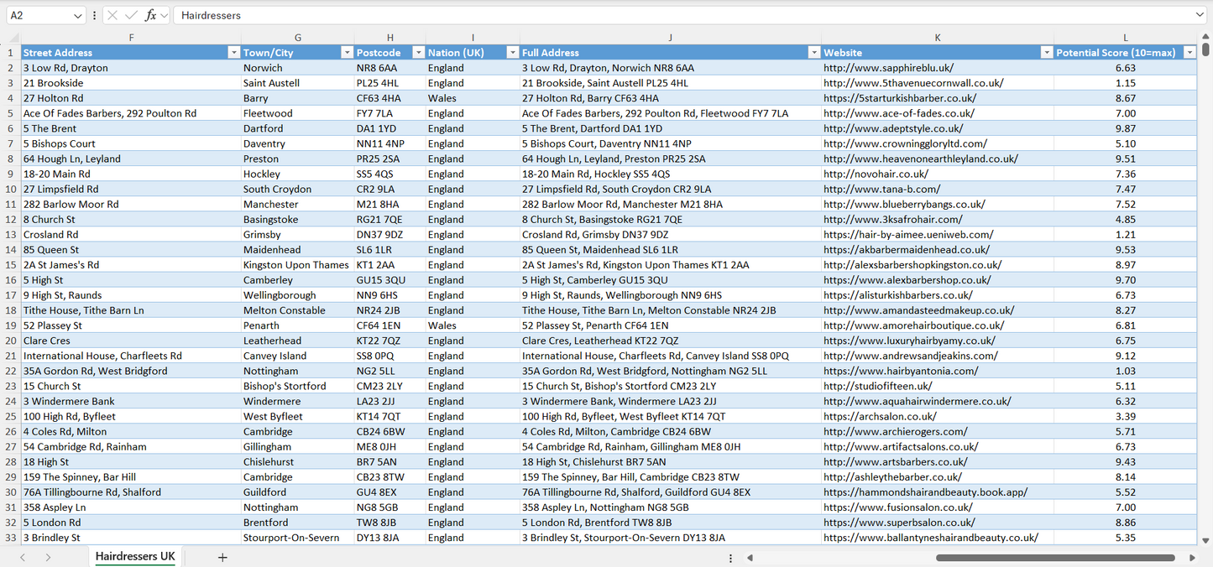Open link http://www.adeptstyle.co.uk/

(893, 128)
